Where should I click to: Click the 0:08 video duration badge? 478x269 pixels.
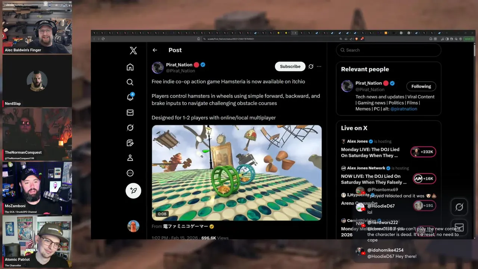tap(162, 214)
